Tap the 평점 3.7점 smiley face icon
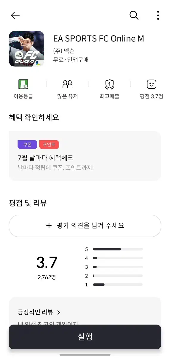Viewport: 170px width, 358px height. click(152, 84)
